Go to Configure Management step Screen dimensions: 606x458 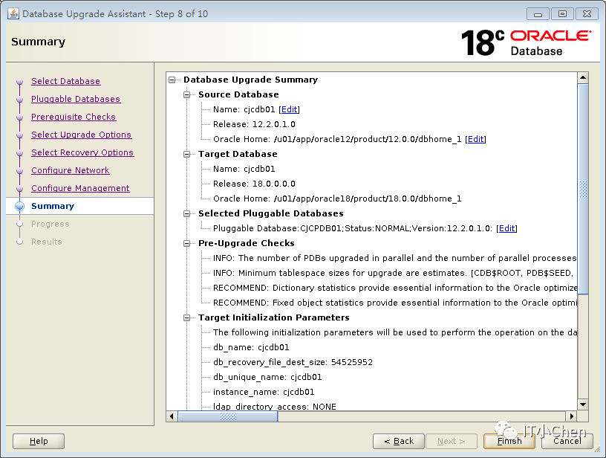pos(80,188)
